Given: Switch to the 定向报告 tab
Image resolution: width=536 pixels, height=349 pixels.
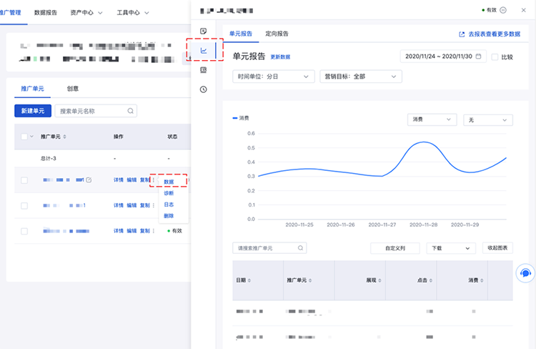Looking at the screenshot, I should tap(277, 34).
